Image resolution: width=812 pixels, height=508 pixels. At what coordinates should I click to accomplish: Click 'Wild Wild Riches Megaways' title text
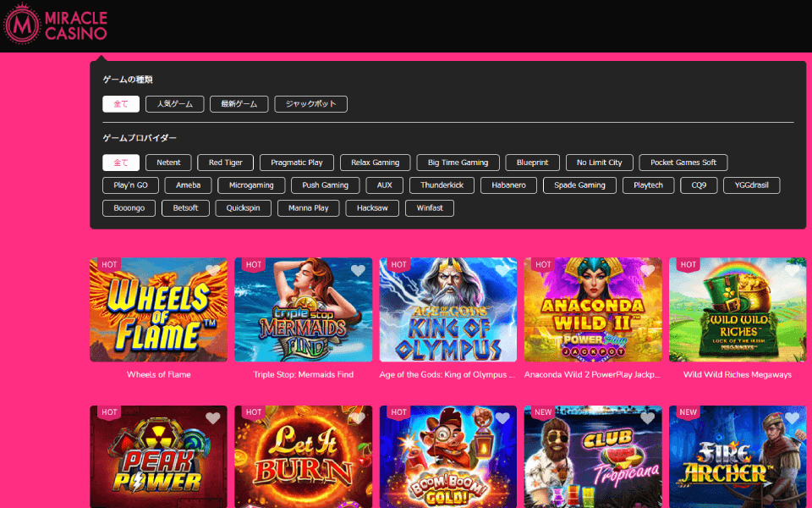[738, 374]
